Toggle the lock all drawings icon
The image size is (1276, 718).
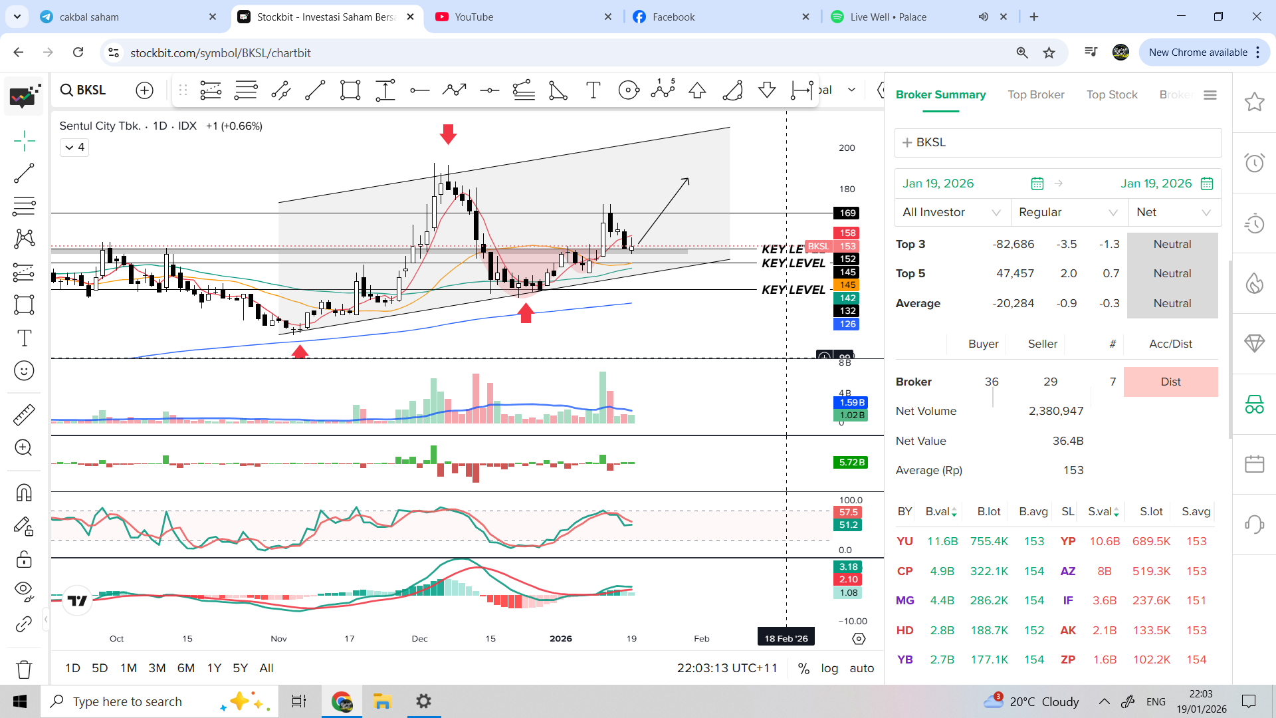click(24, 559)
